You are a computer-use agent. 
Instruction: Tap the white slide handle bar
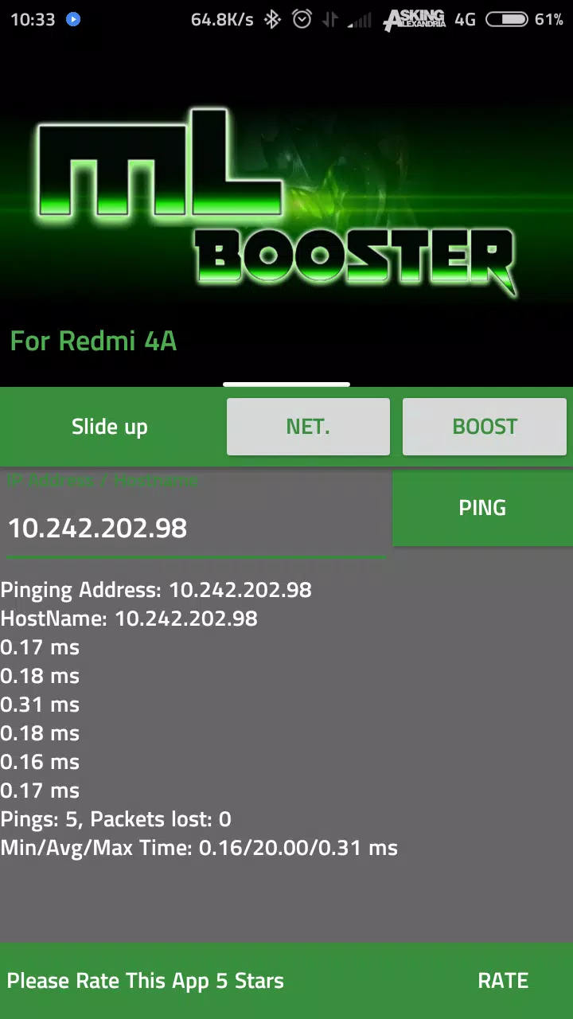click(286, 385)
